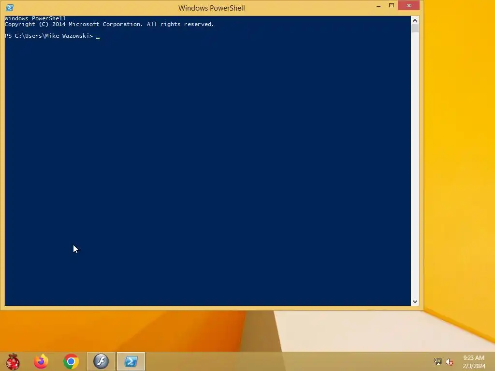Select the PowerShell taskbar button
Viewport: 495px width, 371px height.
[x=131, y=361]
